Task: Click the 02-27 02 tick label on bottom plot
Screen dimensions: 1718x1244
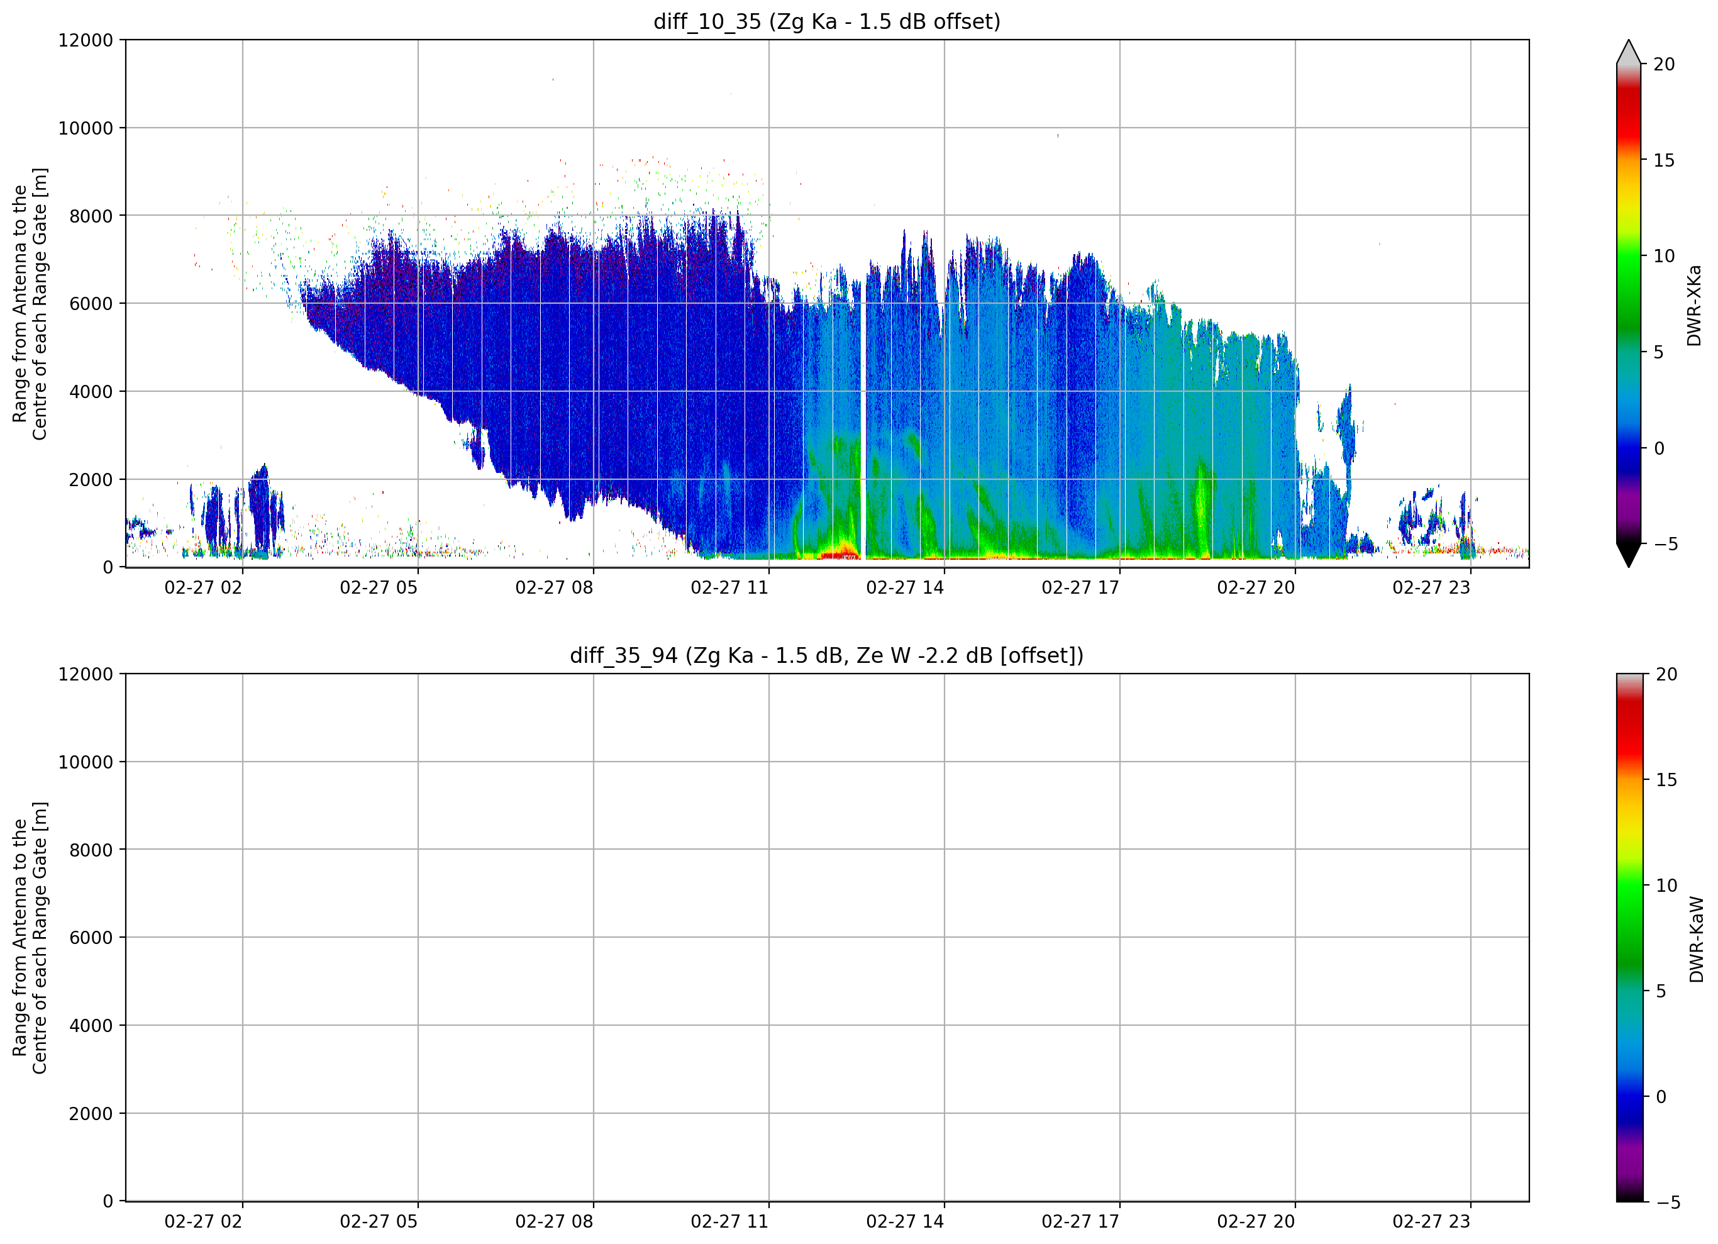Action: pyautogui.click(x=203, y=1221)
